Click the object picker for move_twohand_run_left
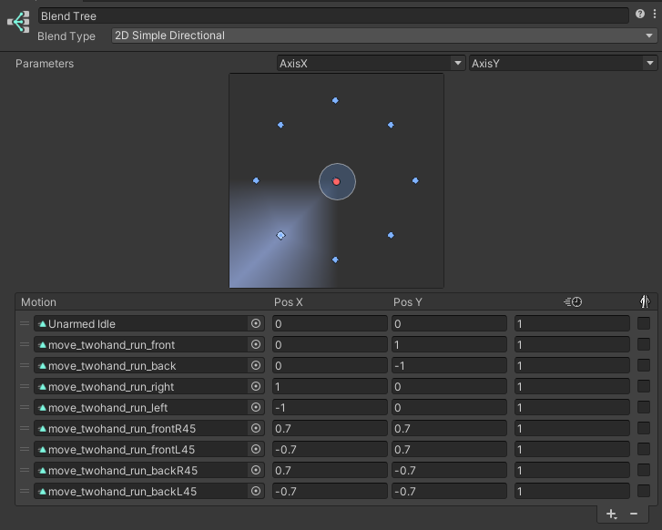 pyautogui.click(x=256, y=407)
